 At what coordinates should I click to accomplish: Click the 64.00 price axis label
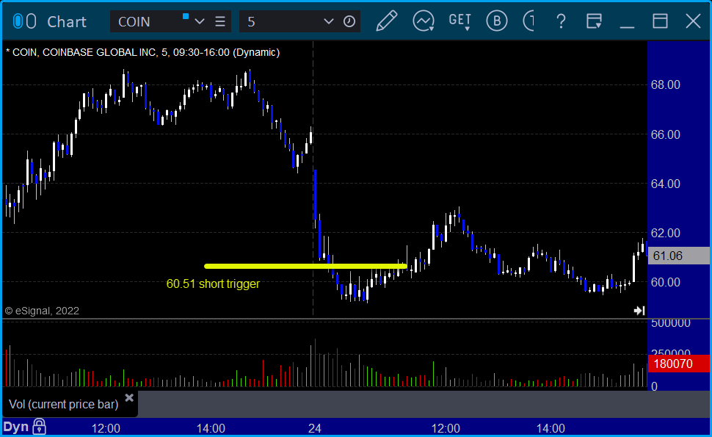(x=666, y=184)
